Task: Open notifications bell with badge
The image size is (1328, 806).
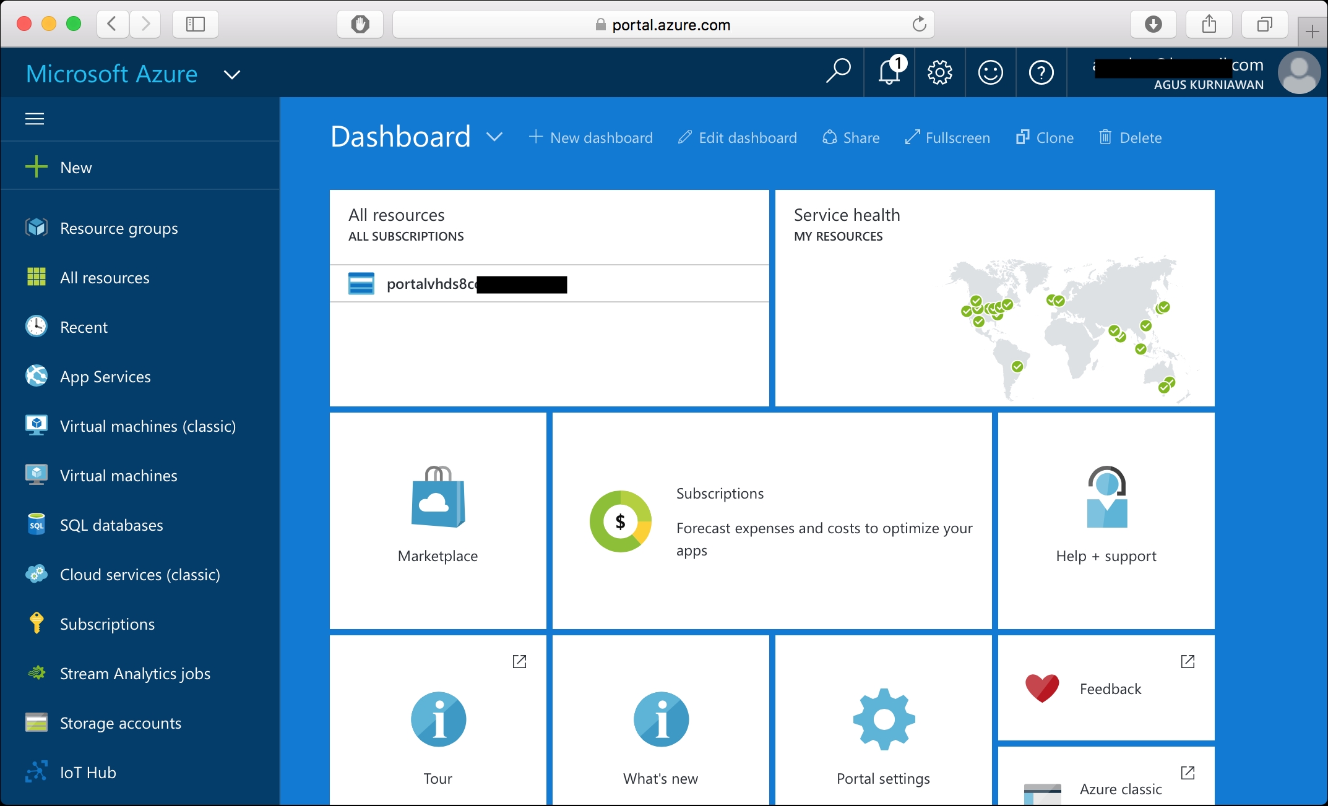Action: pos(890,72)
